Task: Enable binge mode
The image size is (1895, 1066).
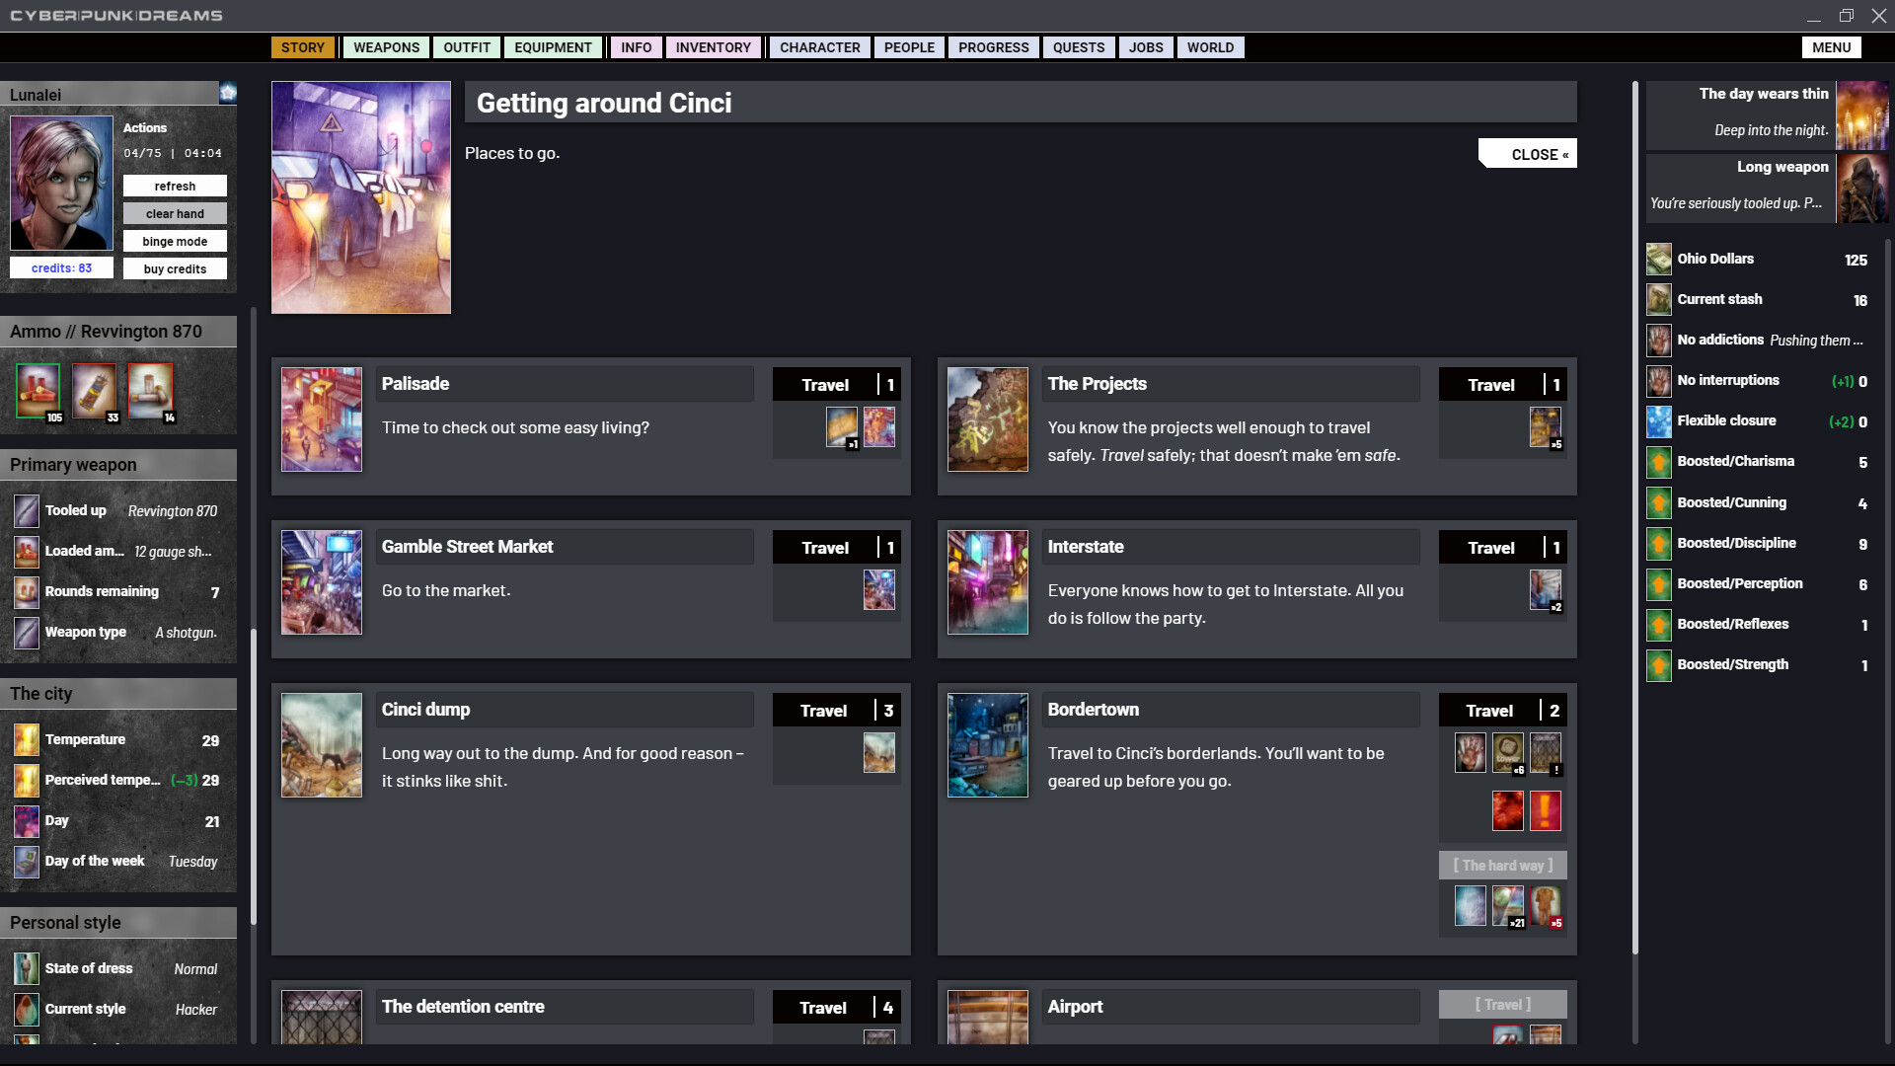Action: click(175, 240)
